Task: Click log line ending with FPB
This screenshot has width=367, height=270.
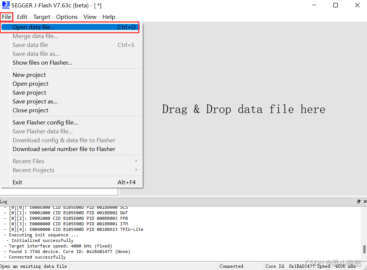Action: point(66,218)
